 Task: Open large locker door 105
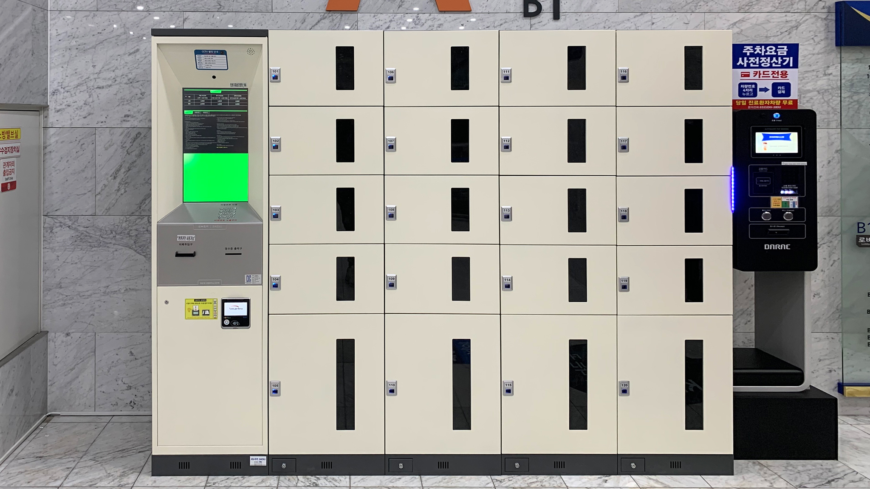(x=326, y=384)
